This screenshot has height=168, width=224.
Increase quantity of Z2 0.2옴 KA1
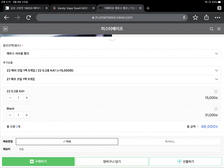[x=27, y=98]
